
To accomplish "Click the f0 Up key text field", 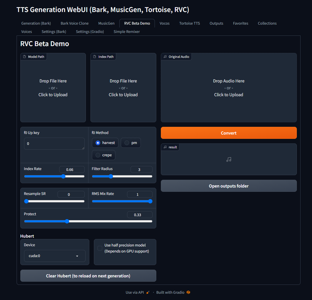I will (x=54, y=144).
